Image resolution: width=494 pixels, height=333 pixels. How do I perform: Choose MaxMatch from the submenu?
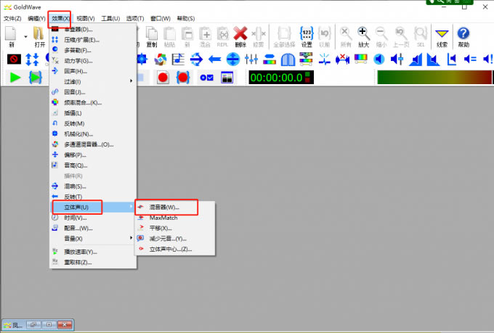[x=163, y=218]
